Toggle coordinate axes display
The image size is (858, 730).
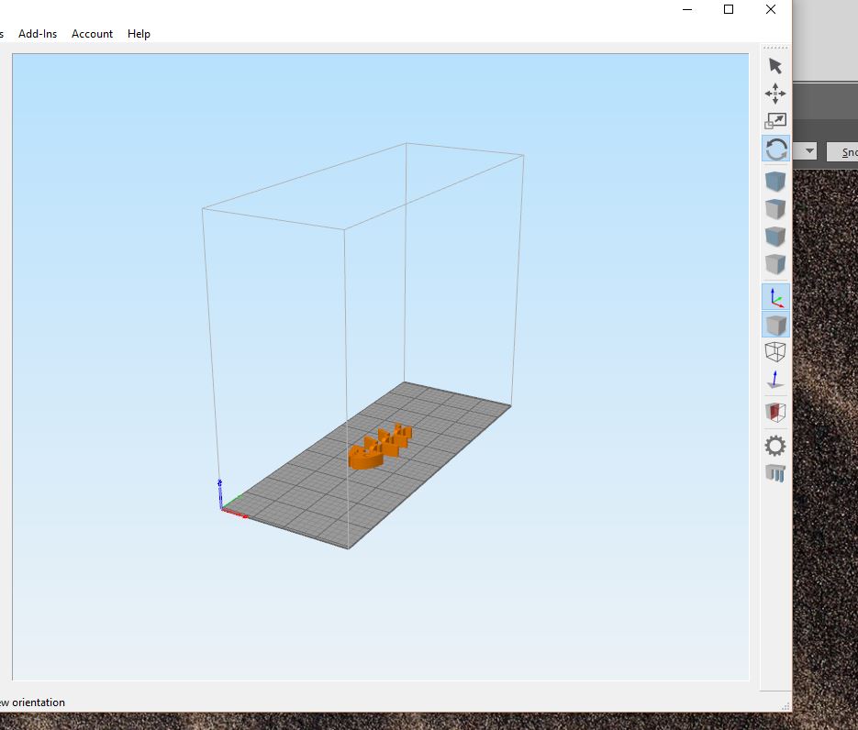(775, 297)
